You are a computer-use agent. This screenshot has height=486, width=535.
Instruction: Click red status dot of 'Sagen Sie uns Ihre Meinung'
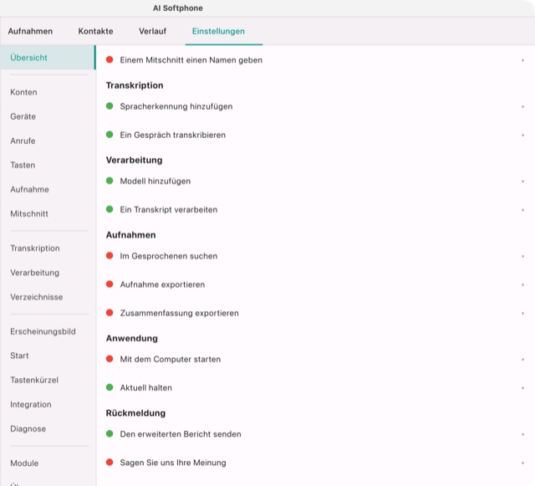click(110, 462)
